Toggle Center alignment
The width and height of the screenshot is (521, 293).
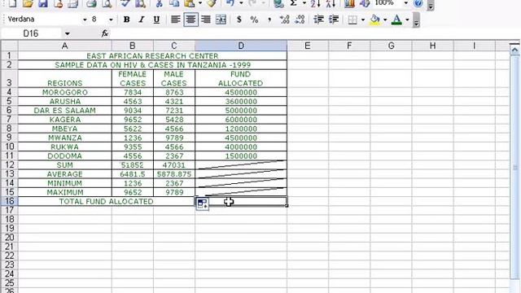190,20
